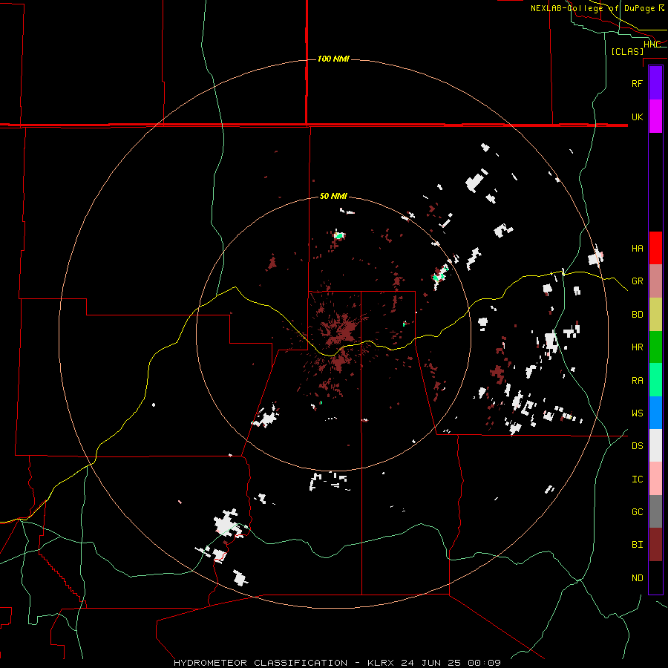
Task: Click the 100 NMI range ring label
Action: [333, 59]
